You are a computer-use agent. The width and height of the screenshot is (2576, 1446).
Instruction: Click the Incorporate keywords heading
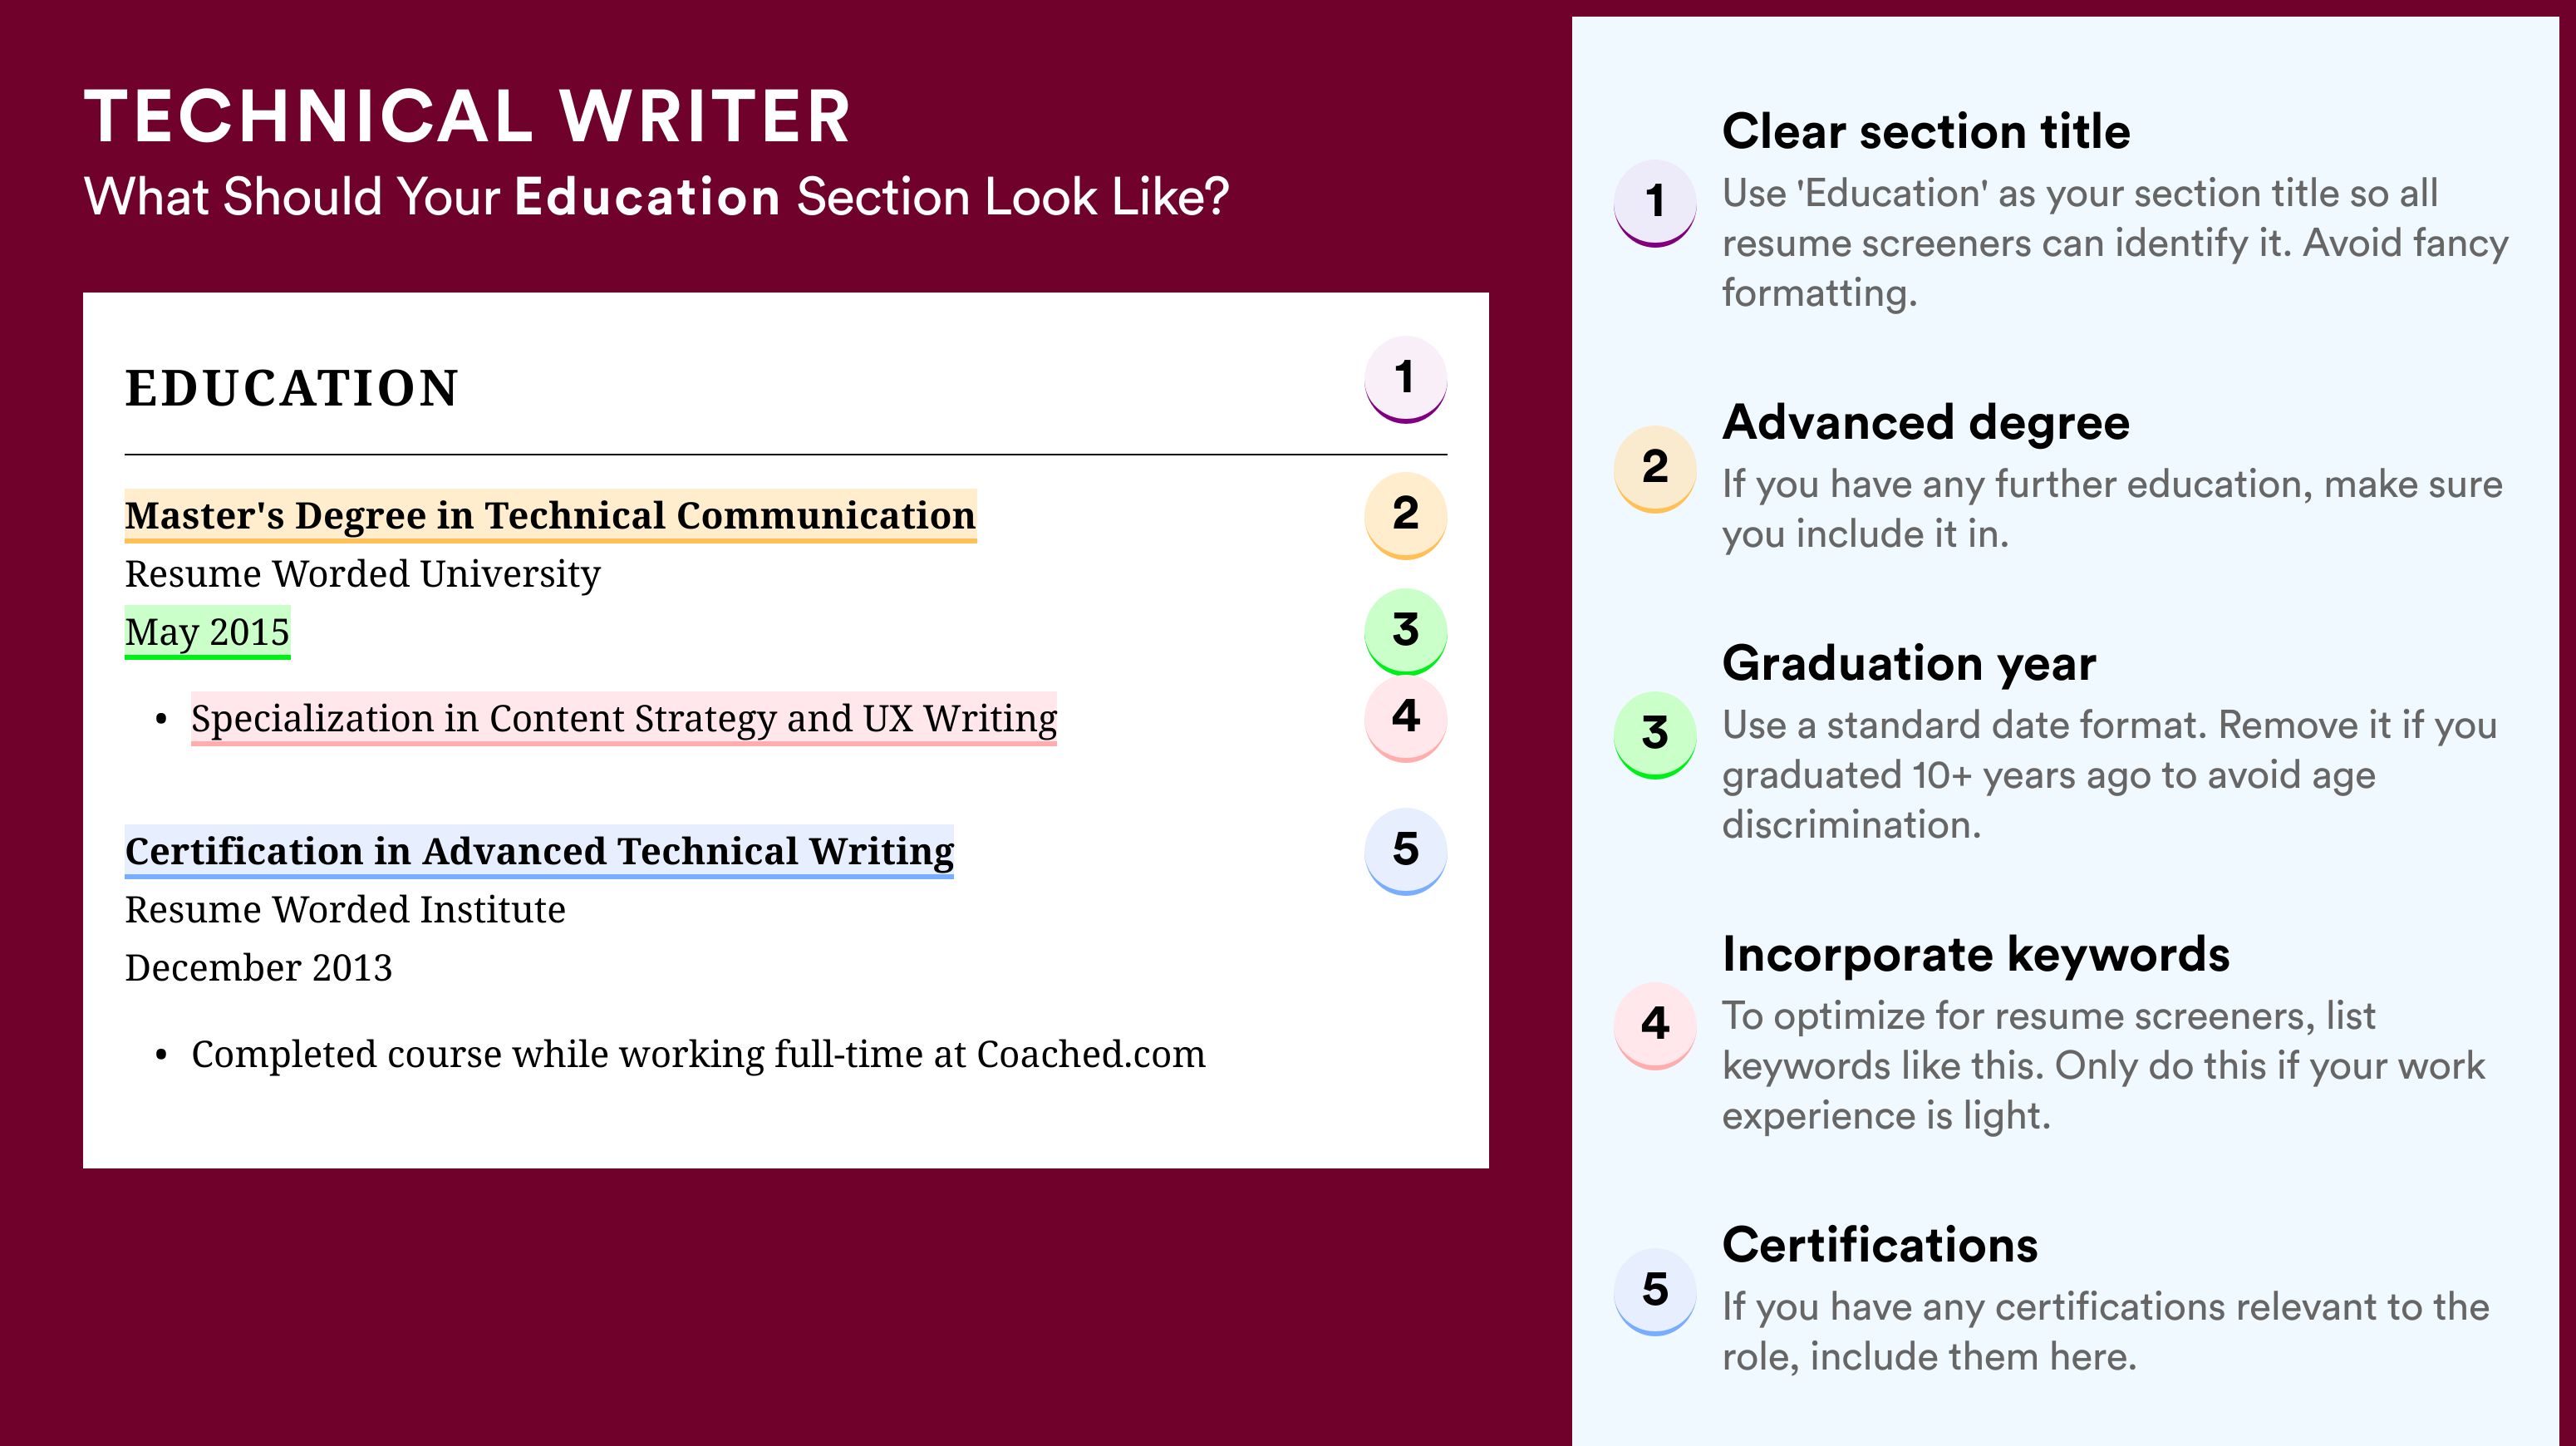pyautogui.click(x=1976, y=954)
